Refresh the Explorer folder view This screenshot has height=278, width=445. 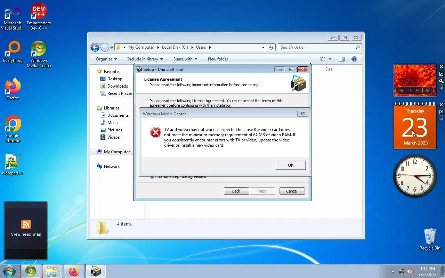(271, 47)
